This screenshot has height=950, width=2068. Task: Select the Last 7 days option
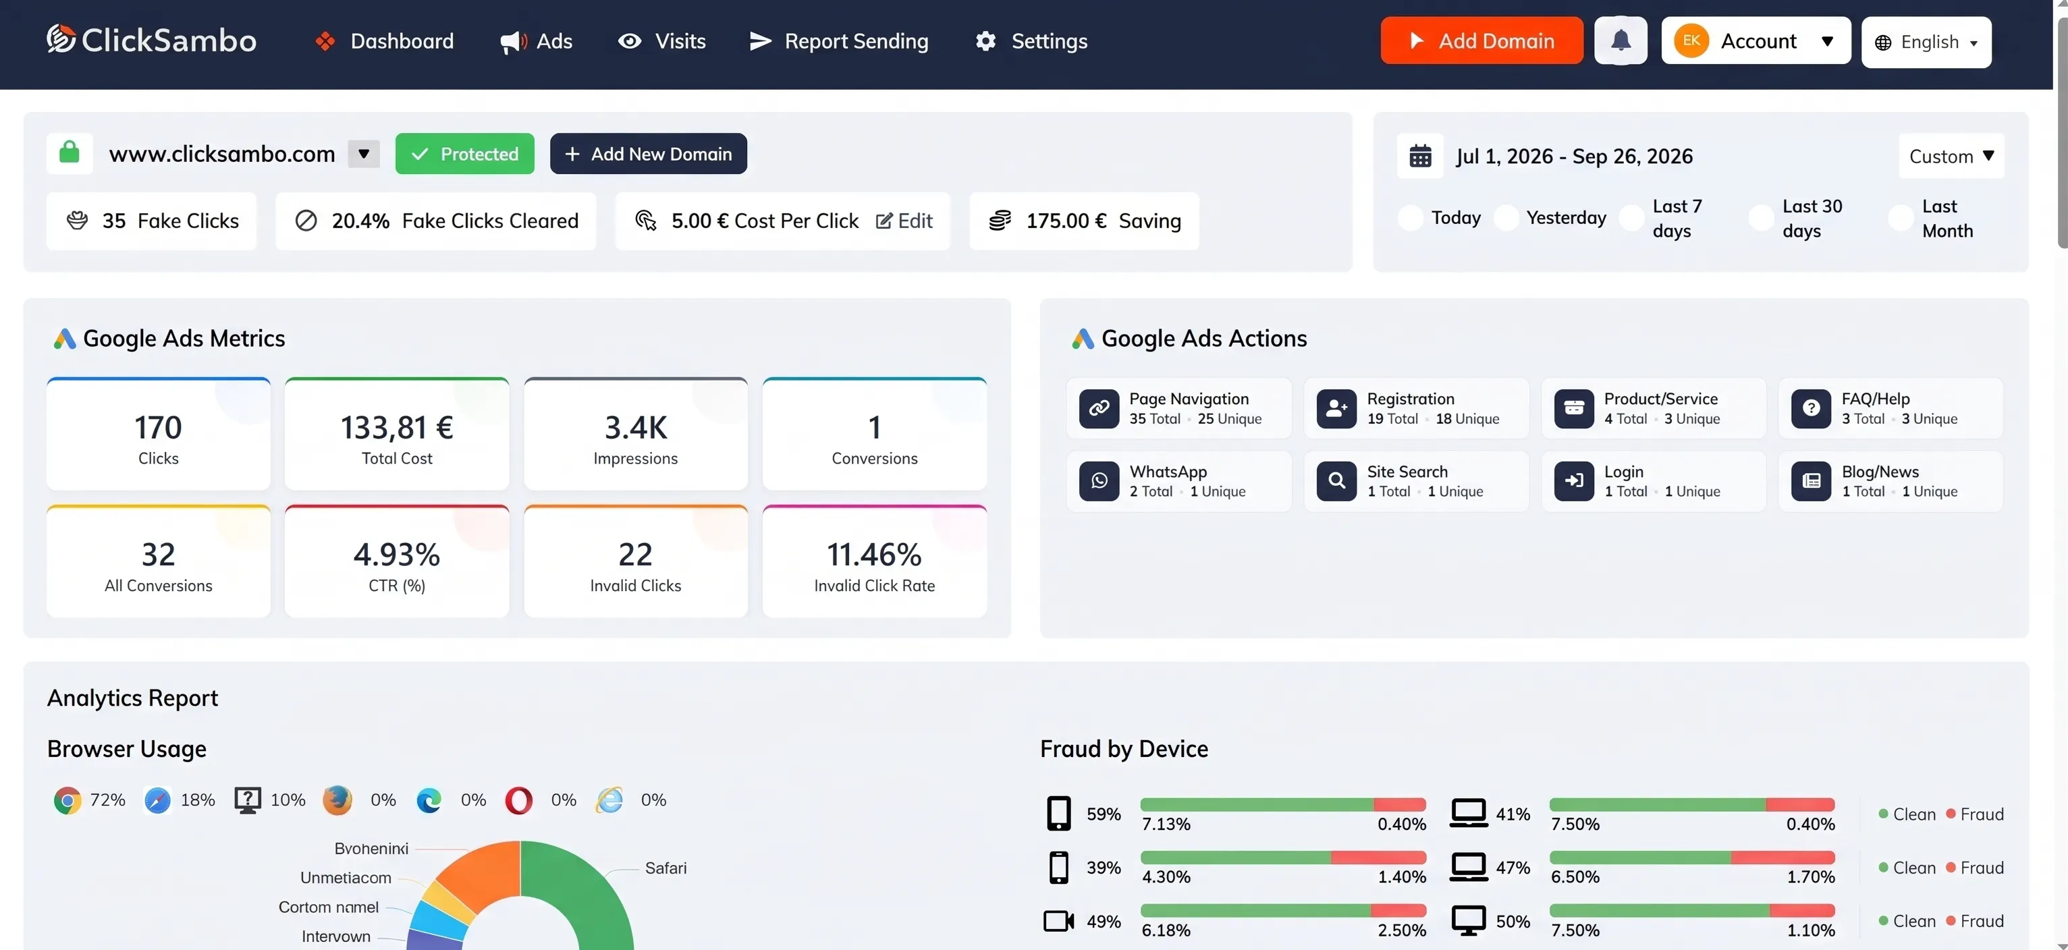(1631, 218)
